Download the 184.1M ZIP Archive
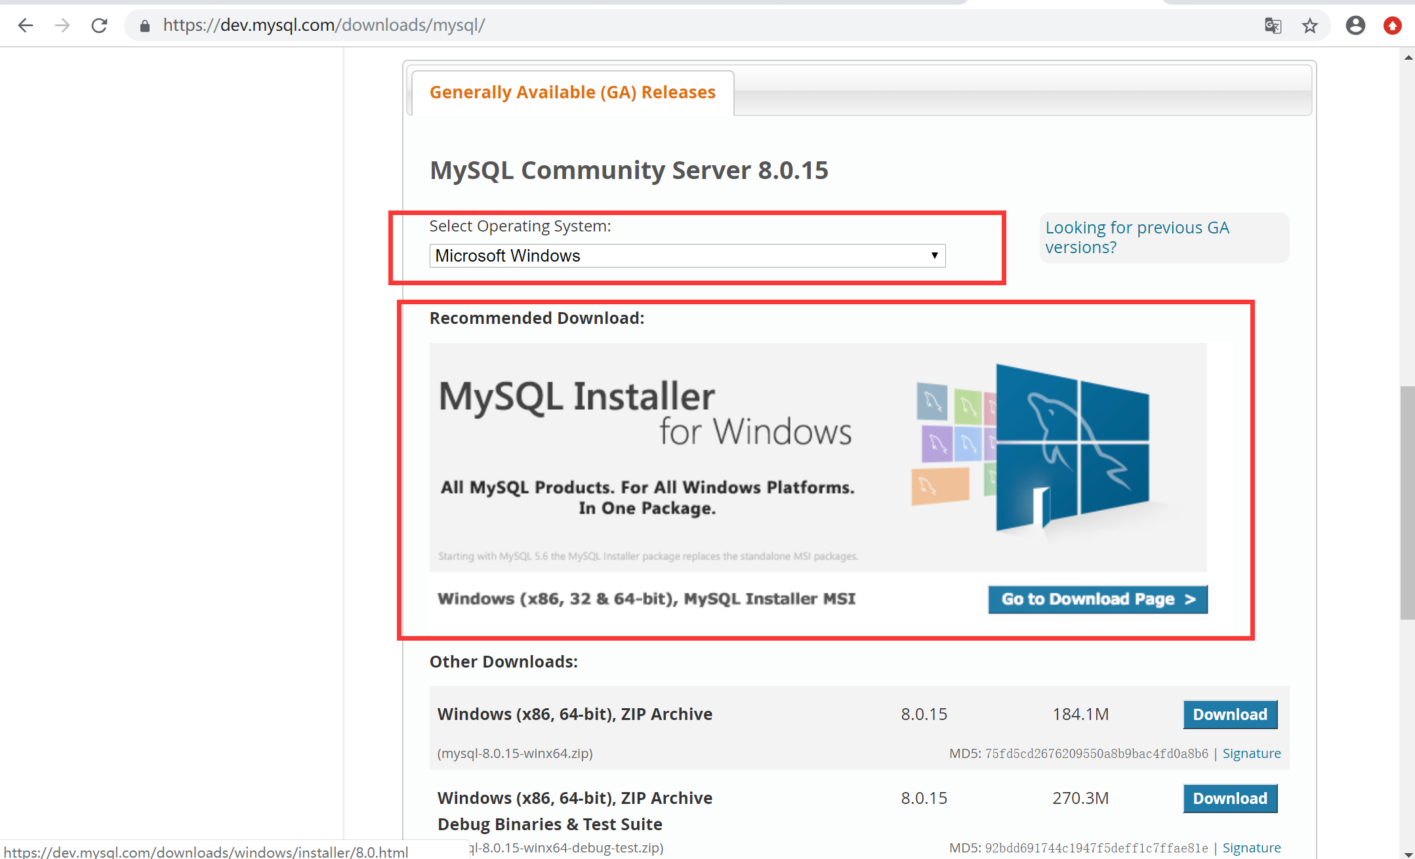 (x=1229, y=714)
